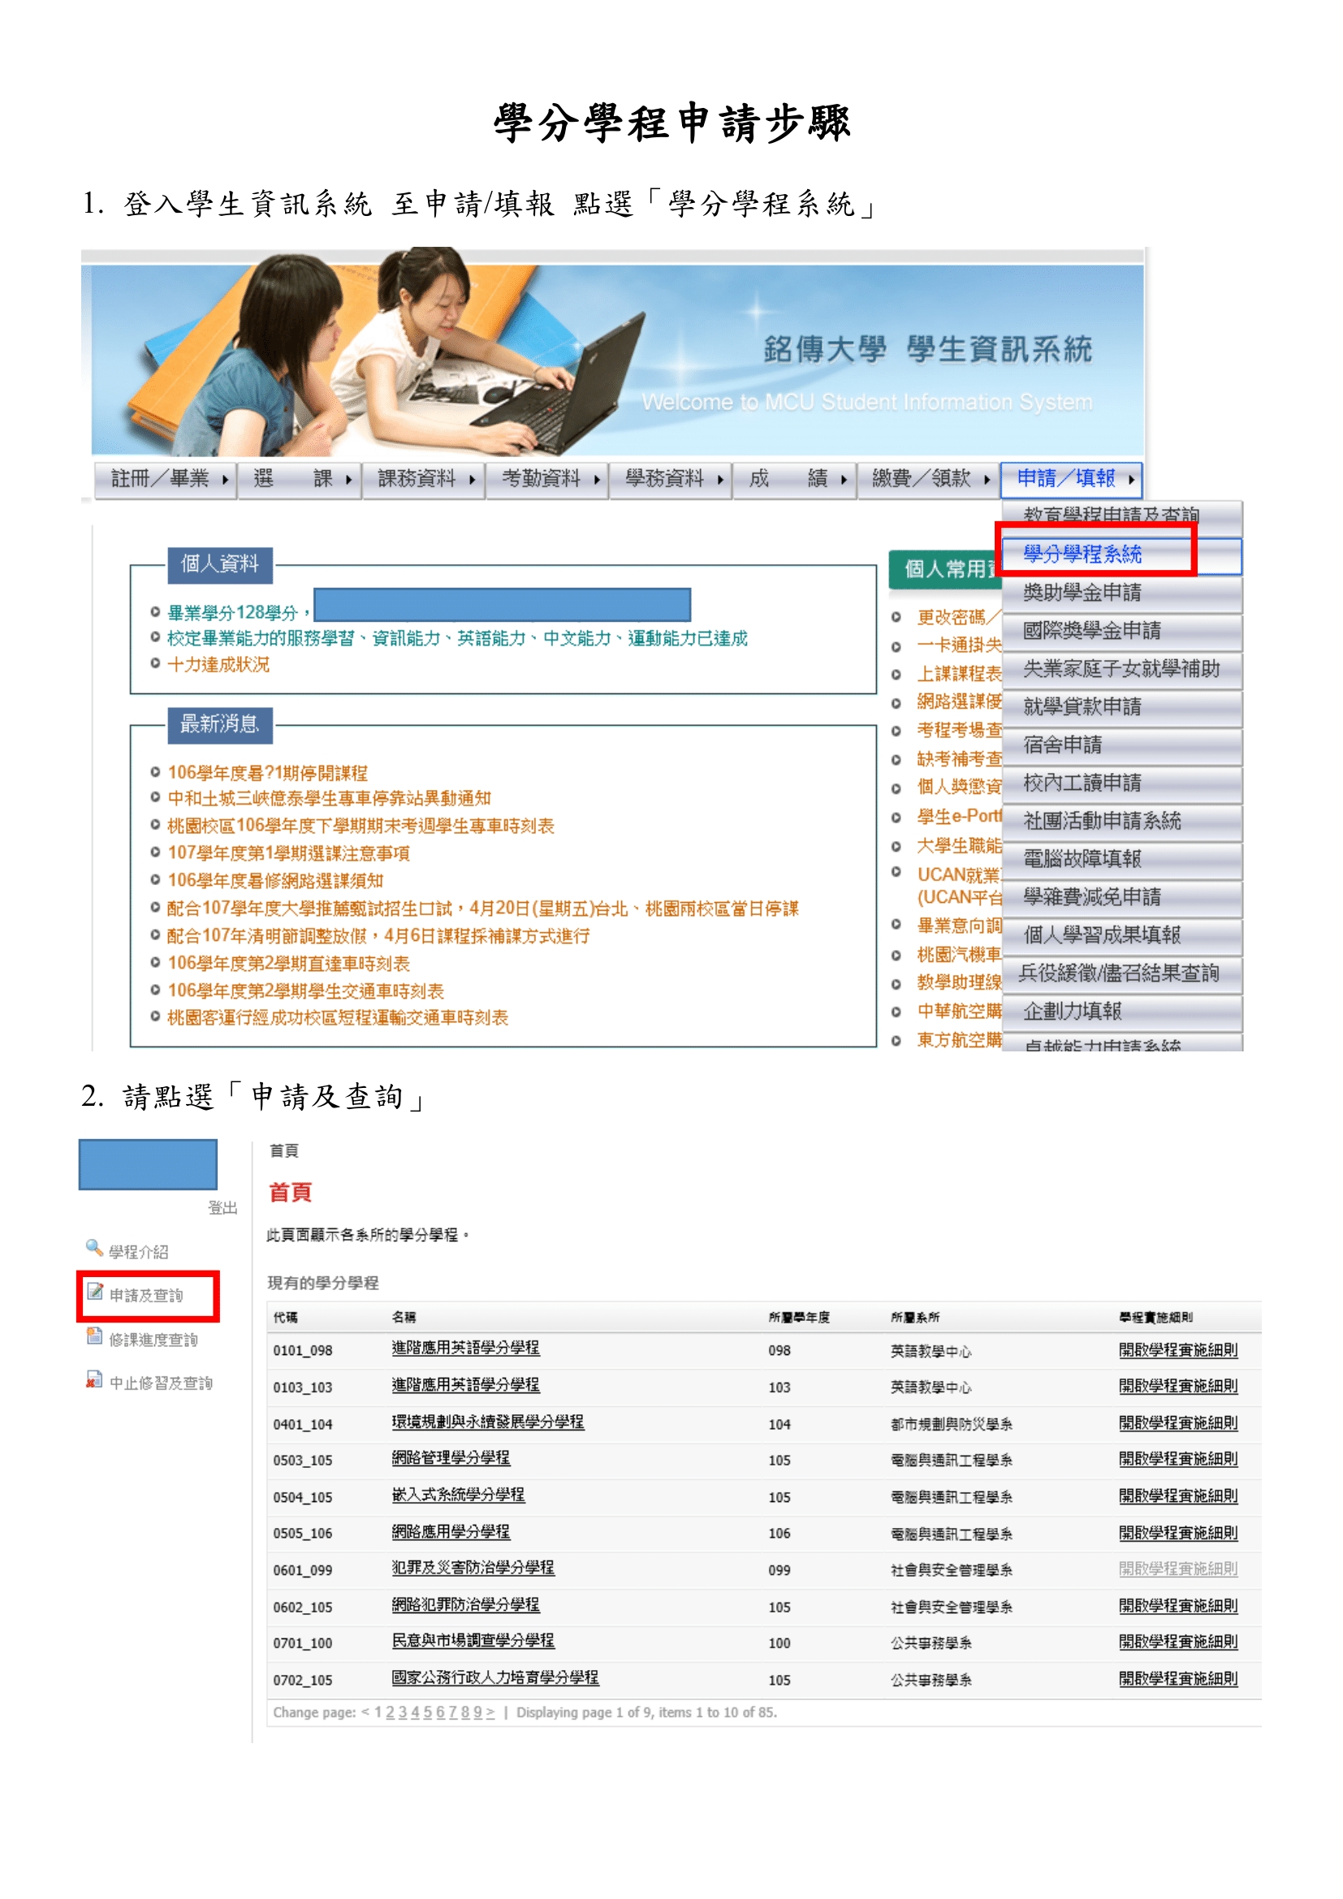Click the document icon beside 修課進度查詢
The height and width of the screenshot is (1899, 1343).
click(94, 1336)
